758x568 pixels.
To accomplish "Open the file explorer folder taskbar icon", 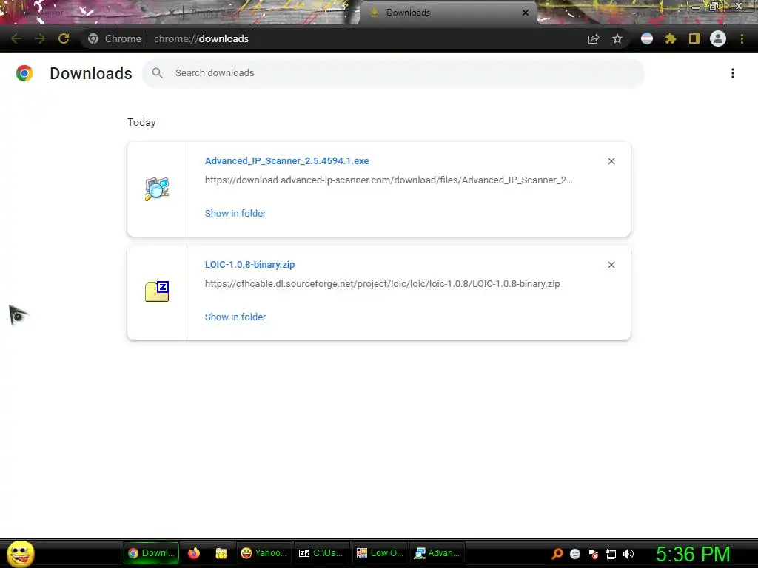I will click(221, 553).
